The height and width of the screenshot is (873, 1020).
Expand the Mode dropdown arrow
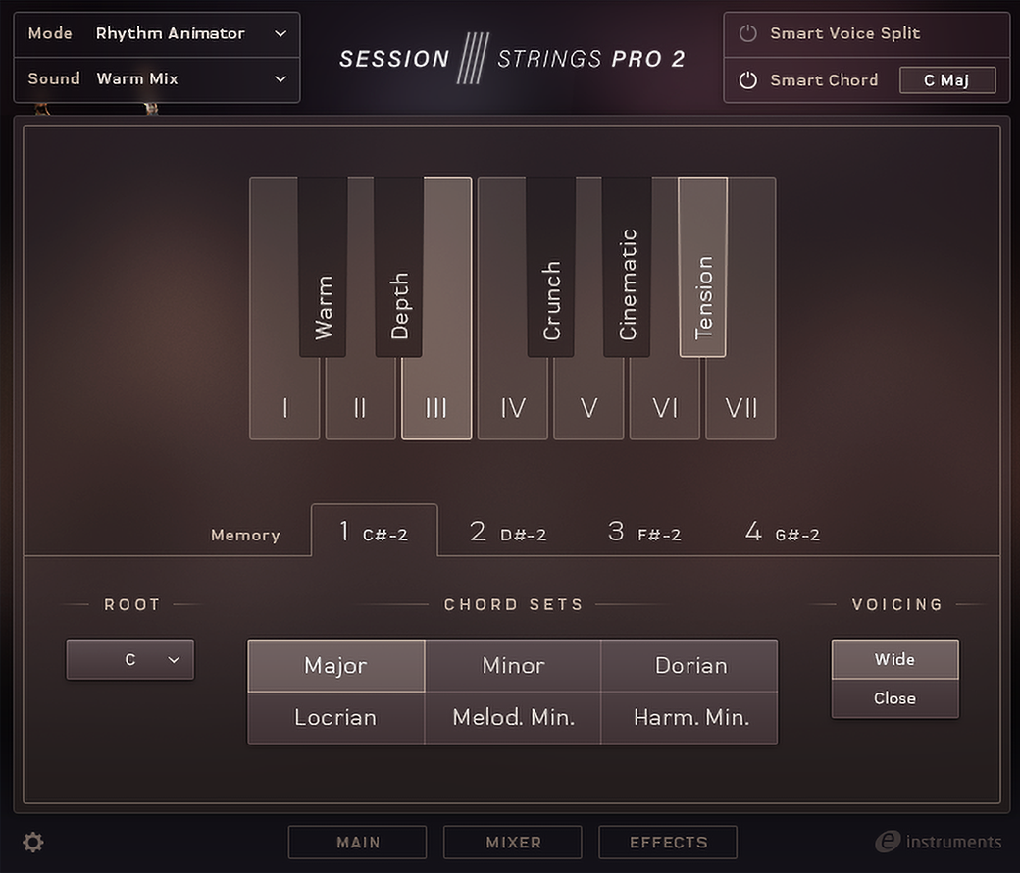(280, 33)
